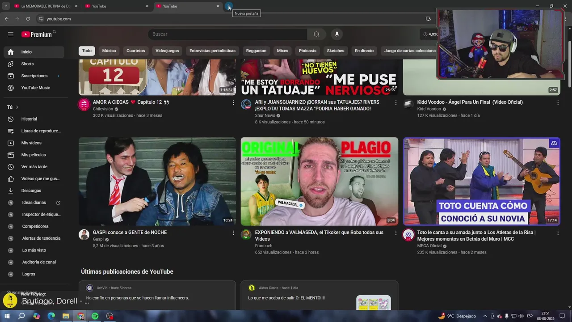Expand the Tú section chevron
This screenshot has height=322, width=572.
coord(17,107)
